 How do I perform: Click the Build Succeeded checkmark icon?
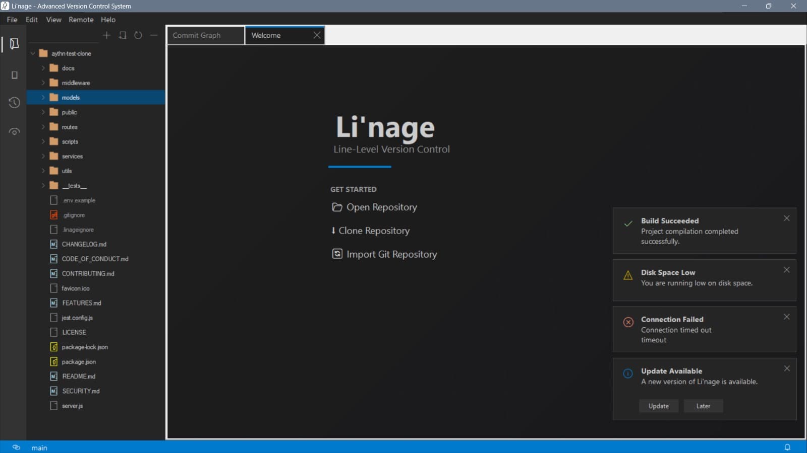tap(628, 223)
